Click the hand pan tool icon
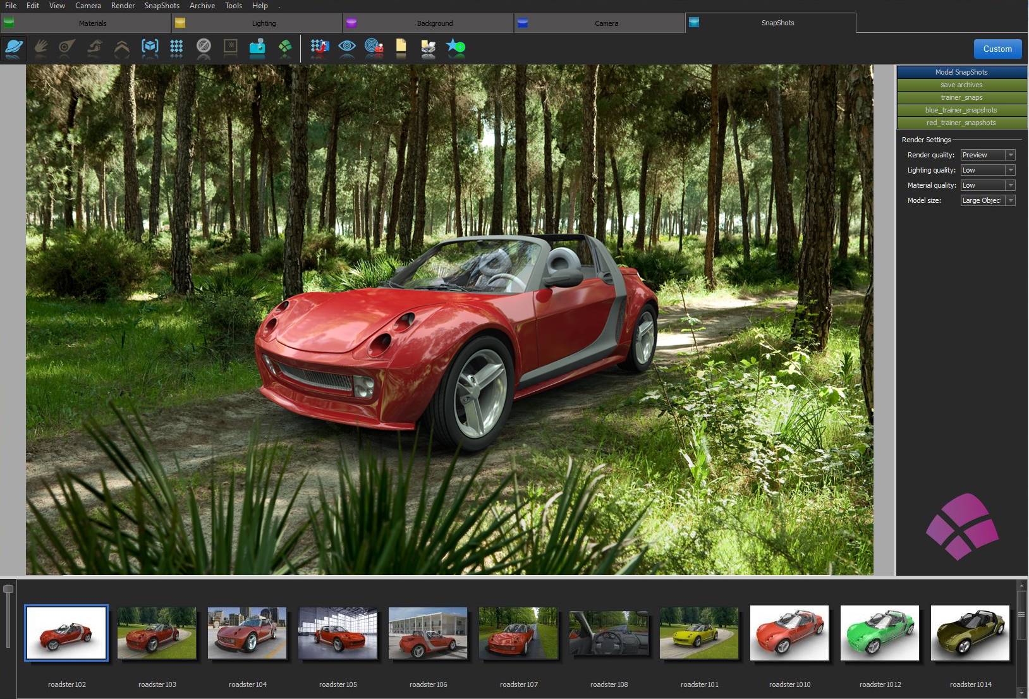1029x699 pixels. tap(41, 47)
